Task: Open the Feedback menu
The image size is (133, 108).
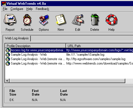Action: point(42,9)
